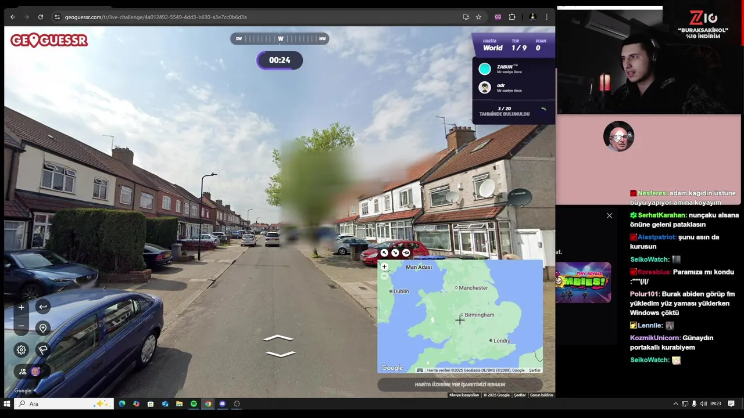Close the stream overlay panel with X
744x418 pixels.
(x=609, y=216)
